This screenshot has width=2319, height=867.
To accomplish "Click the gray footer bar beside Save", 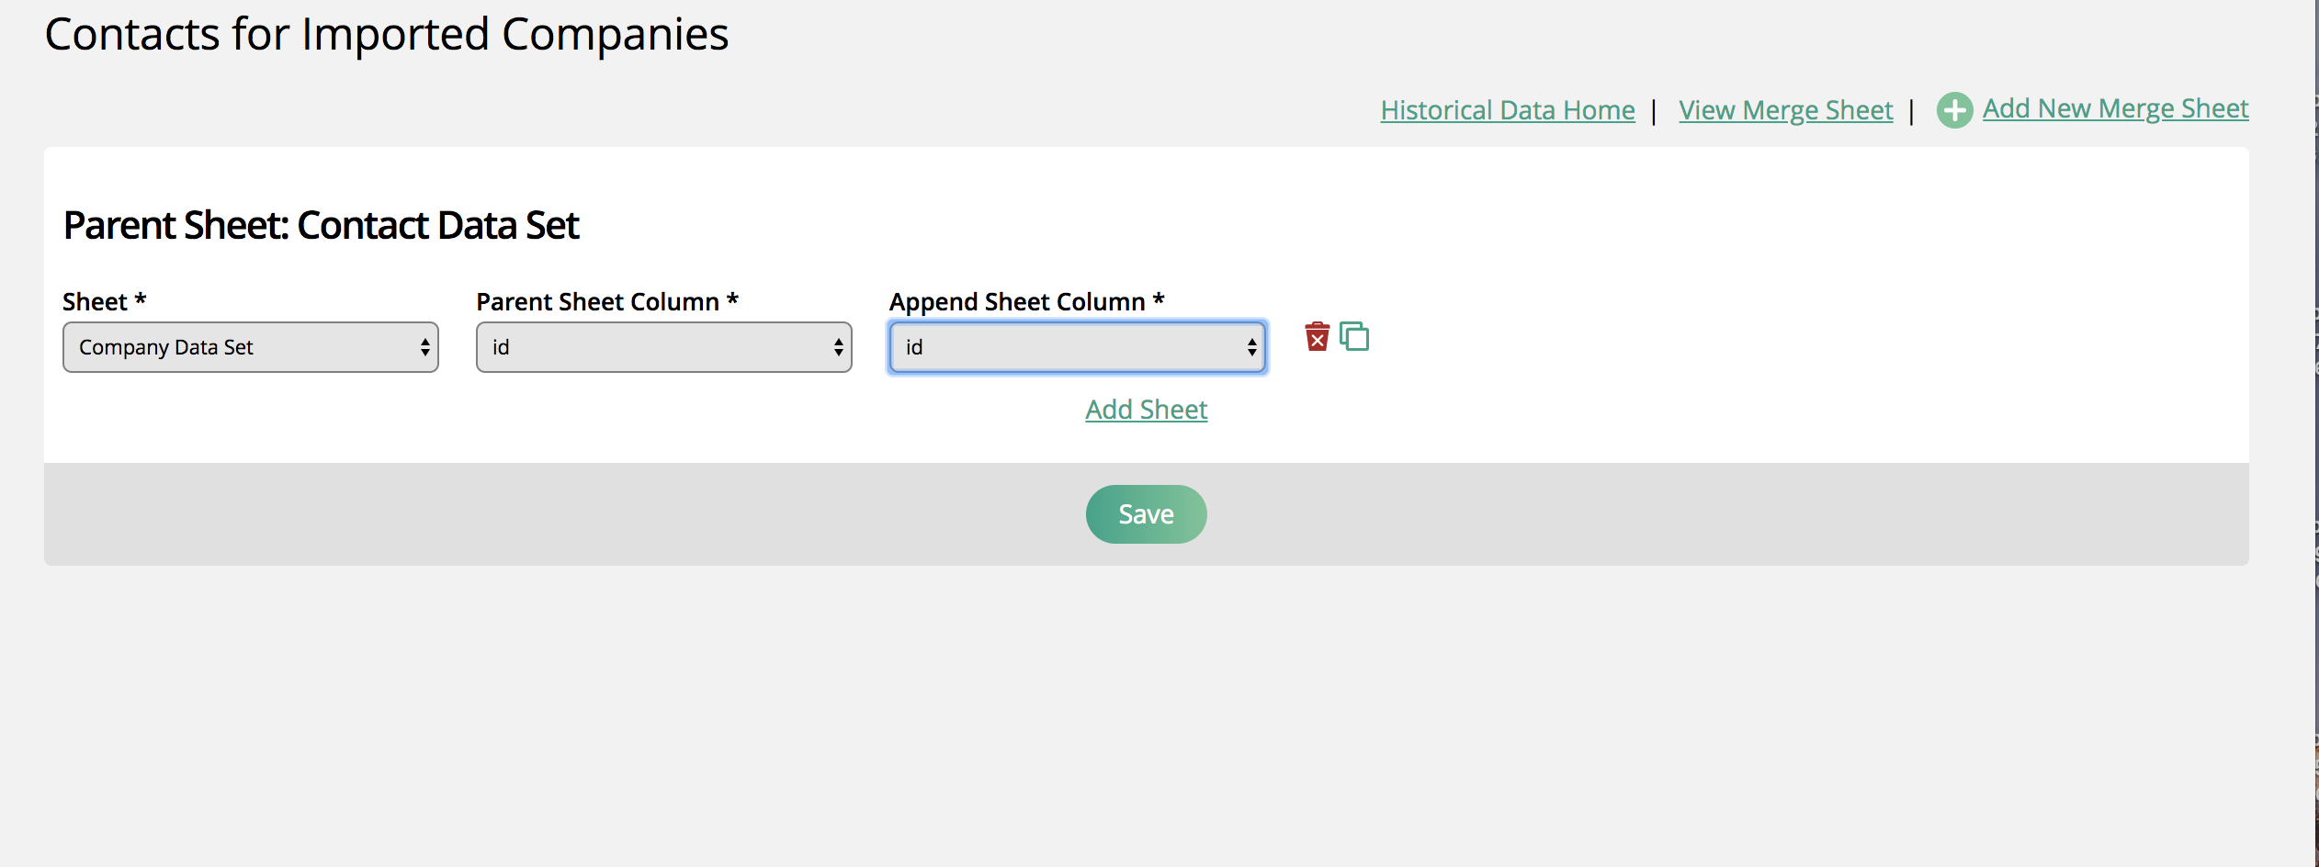I will pyautogui.click(x=643, y=514).
